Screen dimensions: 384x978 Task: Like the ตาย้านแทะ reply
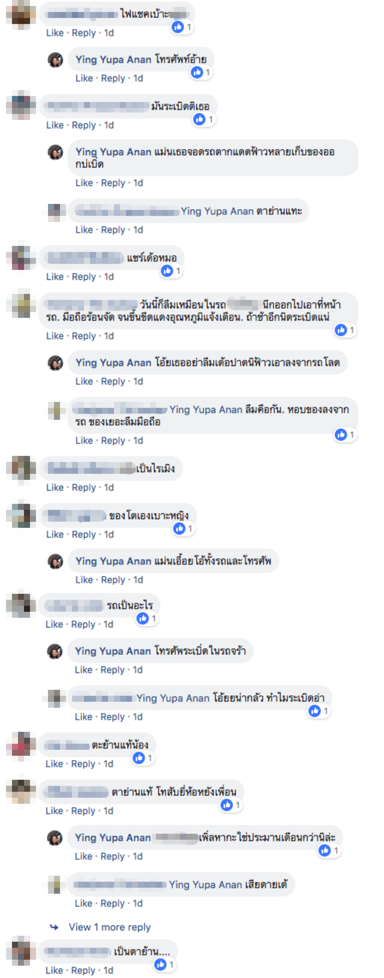tap(84, 230)
